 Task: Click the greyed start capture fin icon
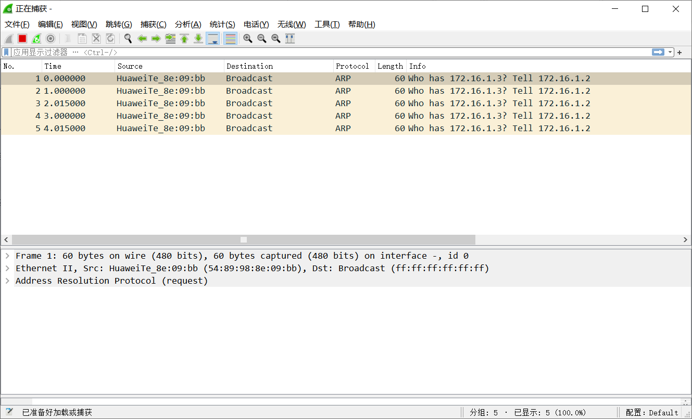point(8,39)
